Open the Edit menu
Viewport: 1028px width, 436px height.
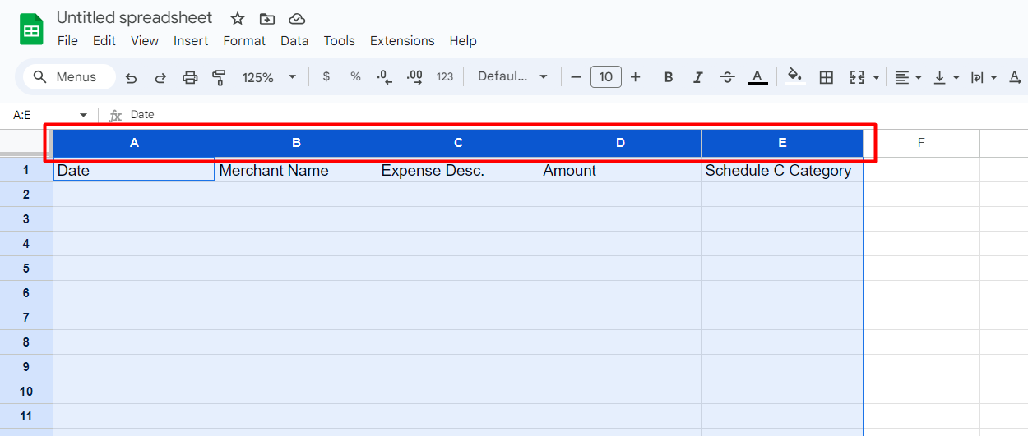(x=104, y=40)
